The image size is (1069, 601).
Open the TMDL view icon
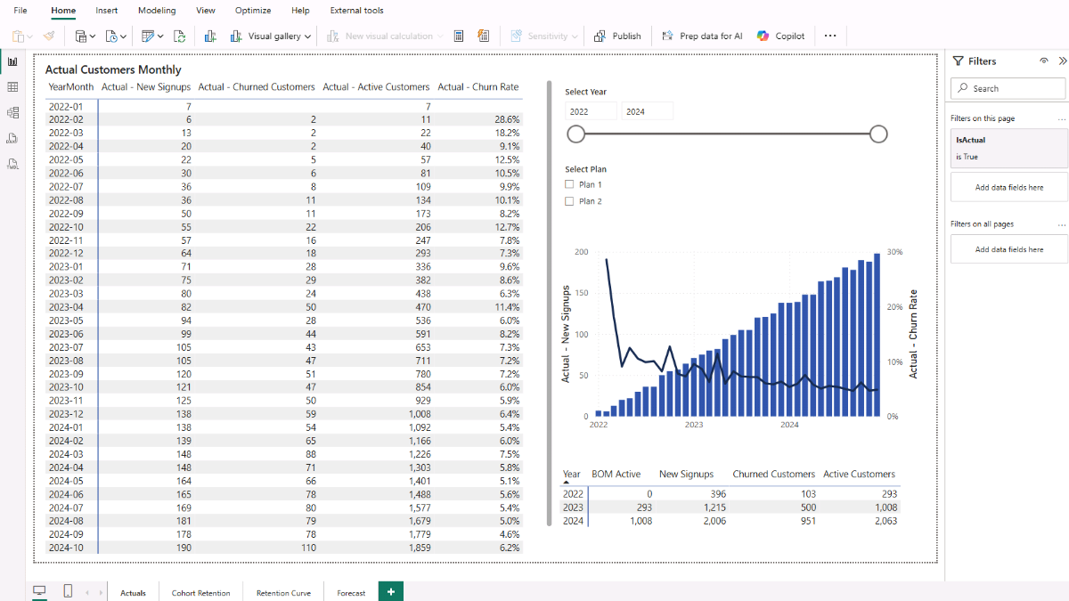pyautogui.click(x=12, y=164)
